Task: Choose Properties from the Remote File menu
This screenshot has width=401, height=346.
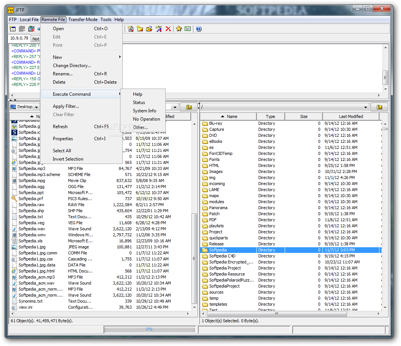Action: tap(82, 139)
